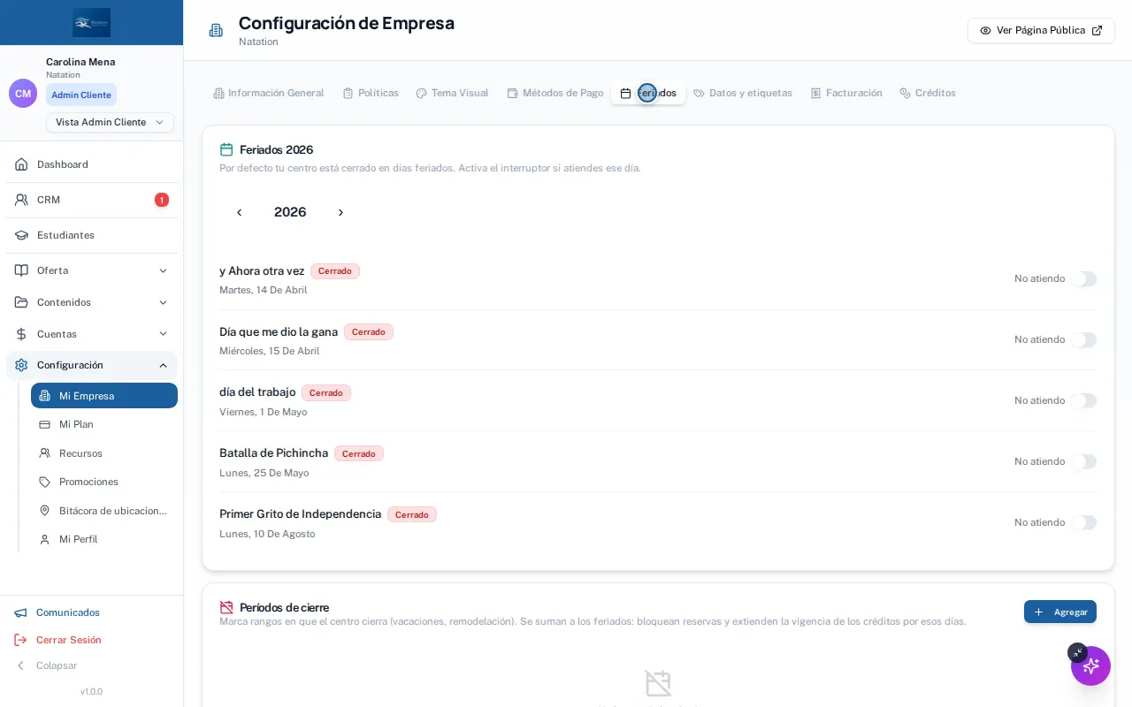Click the Ver Página Pública button
Image resolution: width=1132 pixels, height=707 pixels.
click(x=1041, y=30)
